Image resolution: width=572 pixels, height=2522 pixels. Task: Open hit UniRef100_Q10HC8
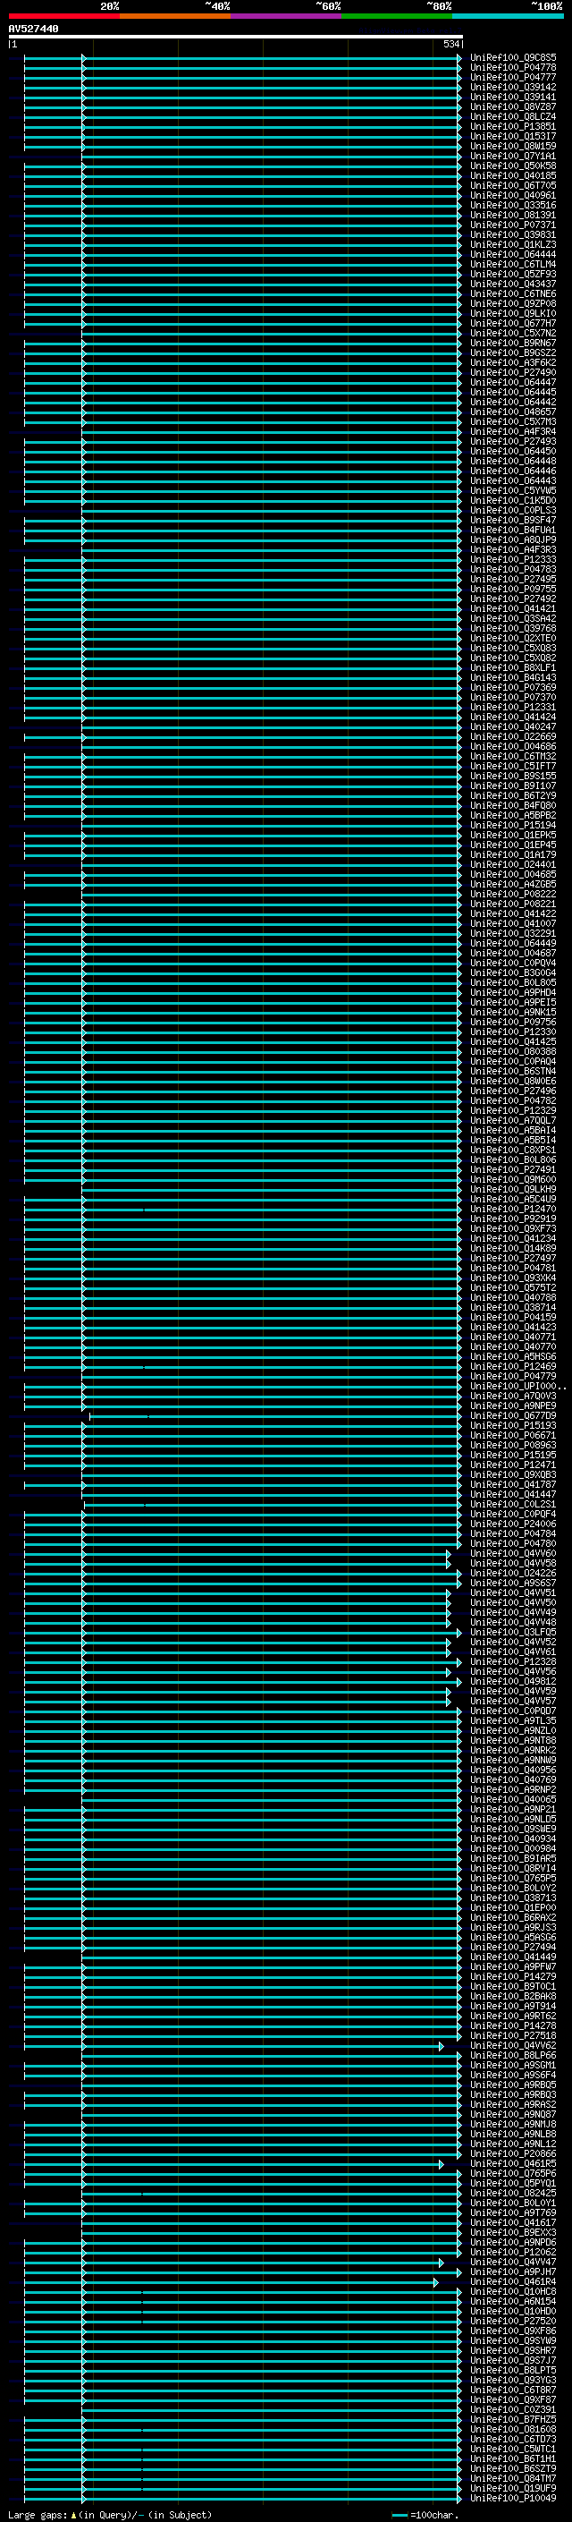[513, 2292]
